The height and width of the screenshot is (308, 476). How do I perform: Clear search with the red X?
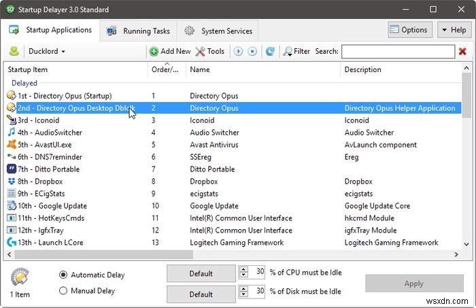pos(462,51)
